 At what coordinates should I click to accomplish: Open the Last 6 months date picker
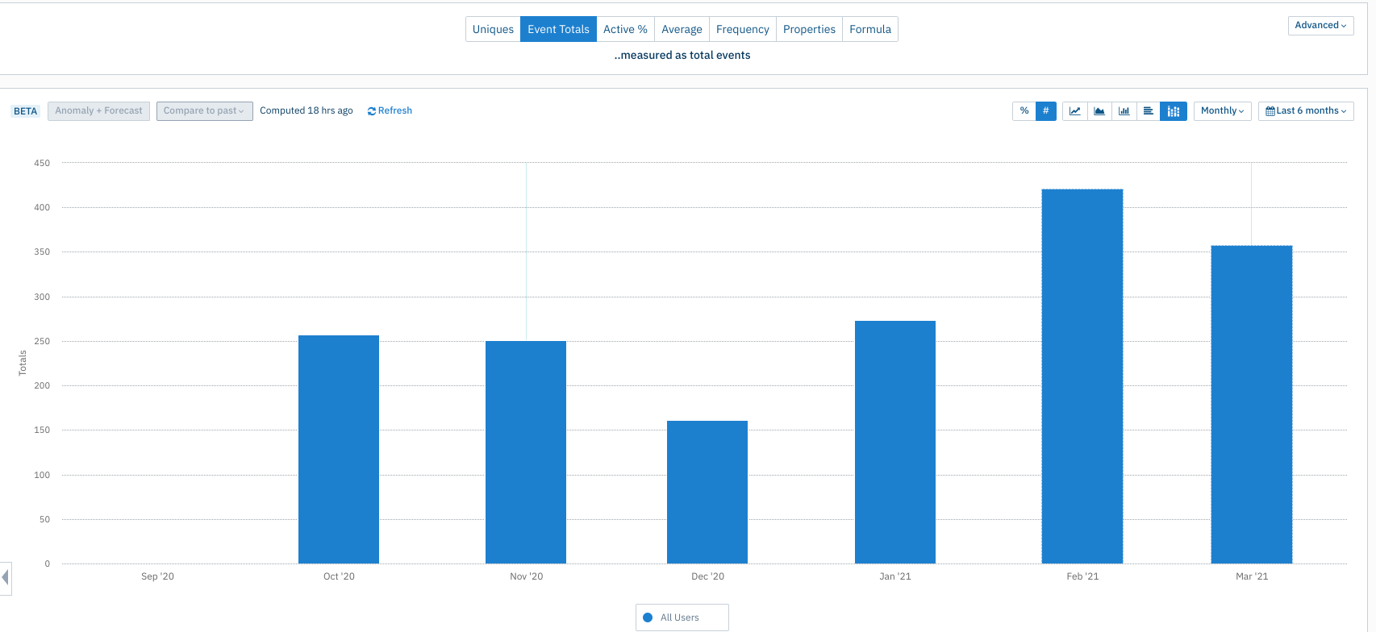click(1306, 111)
